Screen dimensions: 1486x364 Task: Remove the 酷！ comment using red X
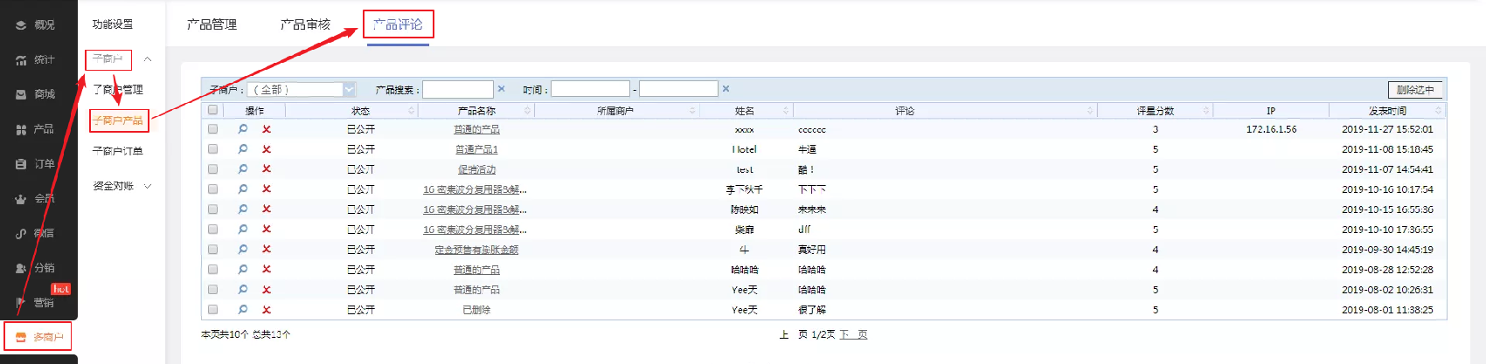267,169
